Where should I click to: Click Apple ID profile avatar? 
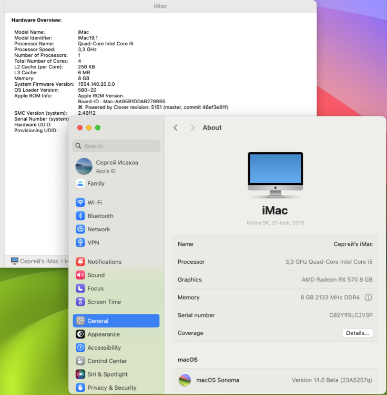pyautogui.click(x=84, y=166)
